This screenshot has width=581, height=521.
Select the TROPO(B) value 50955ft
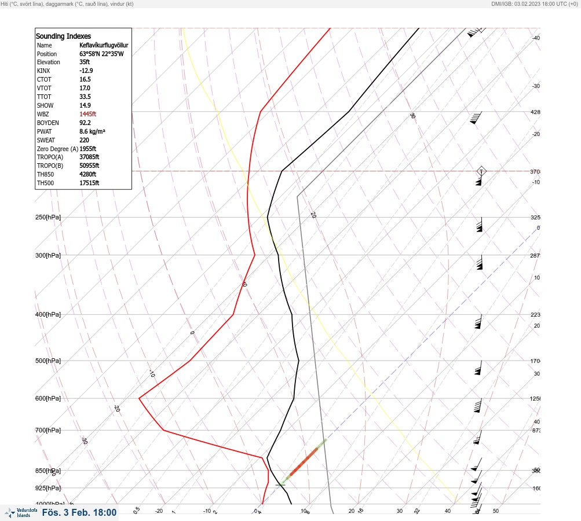pyautogui.click(x=89, y=166)
